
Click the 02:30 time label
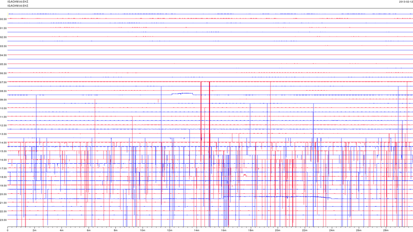click(3, 37)
